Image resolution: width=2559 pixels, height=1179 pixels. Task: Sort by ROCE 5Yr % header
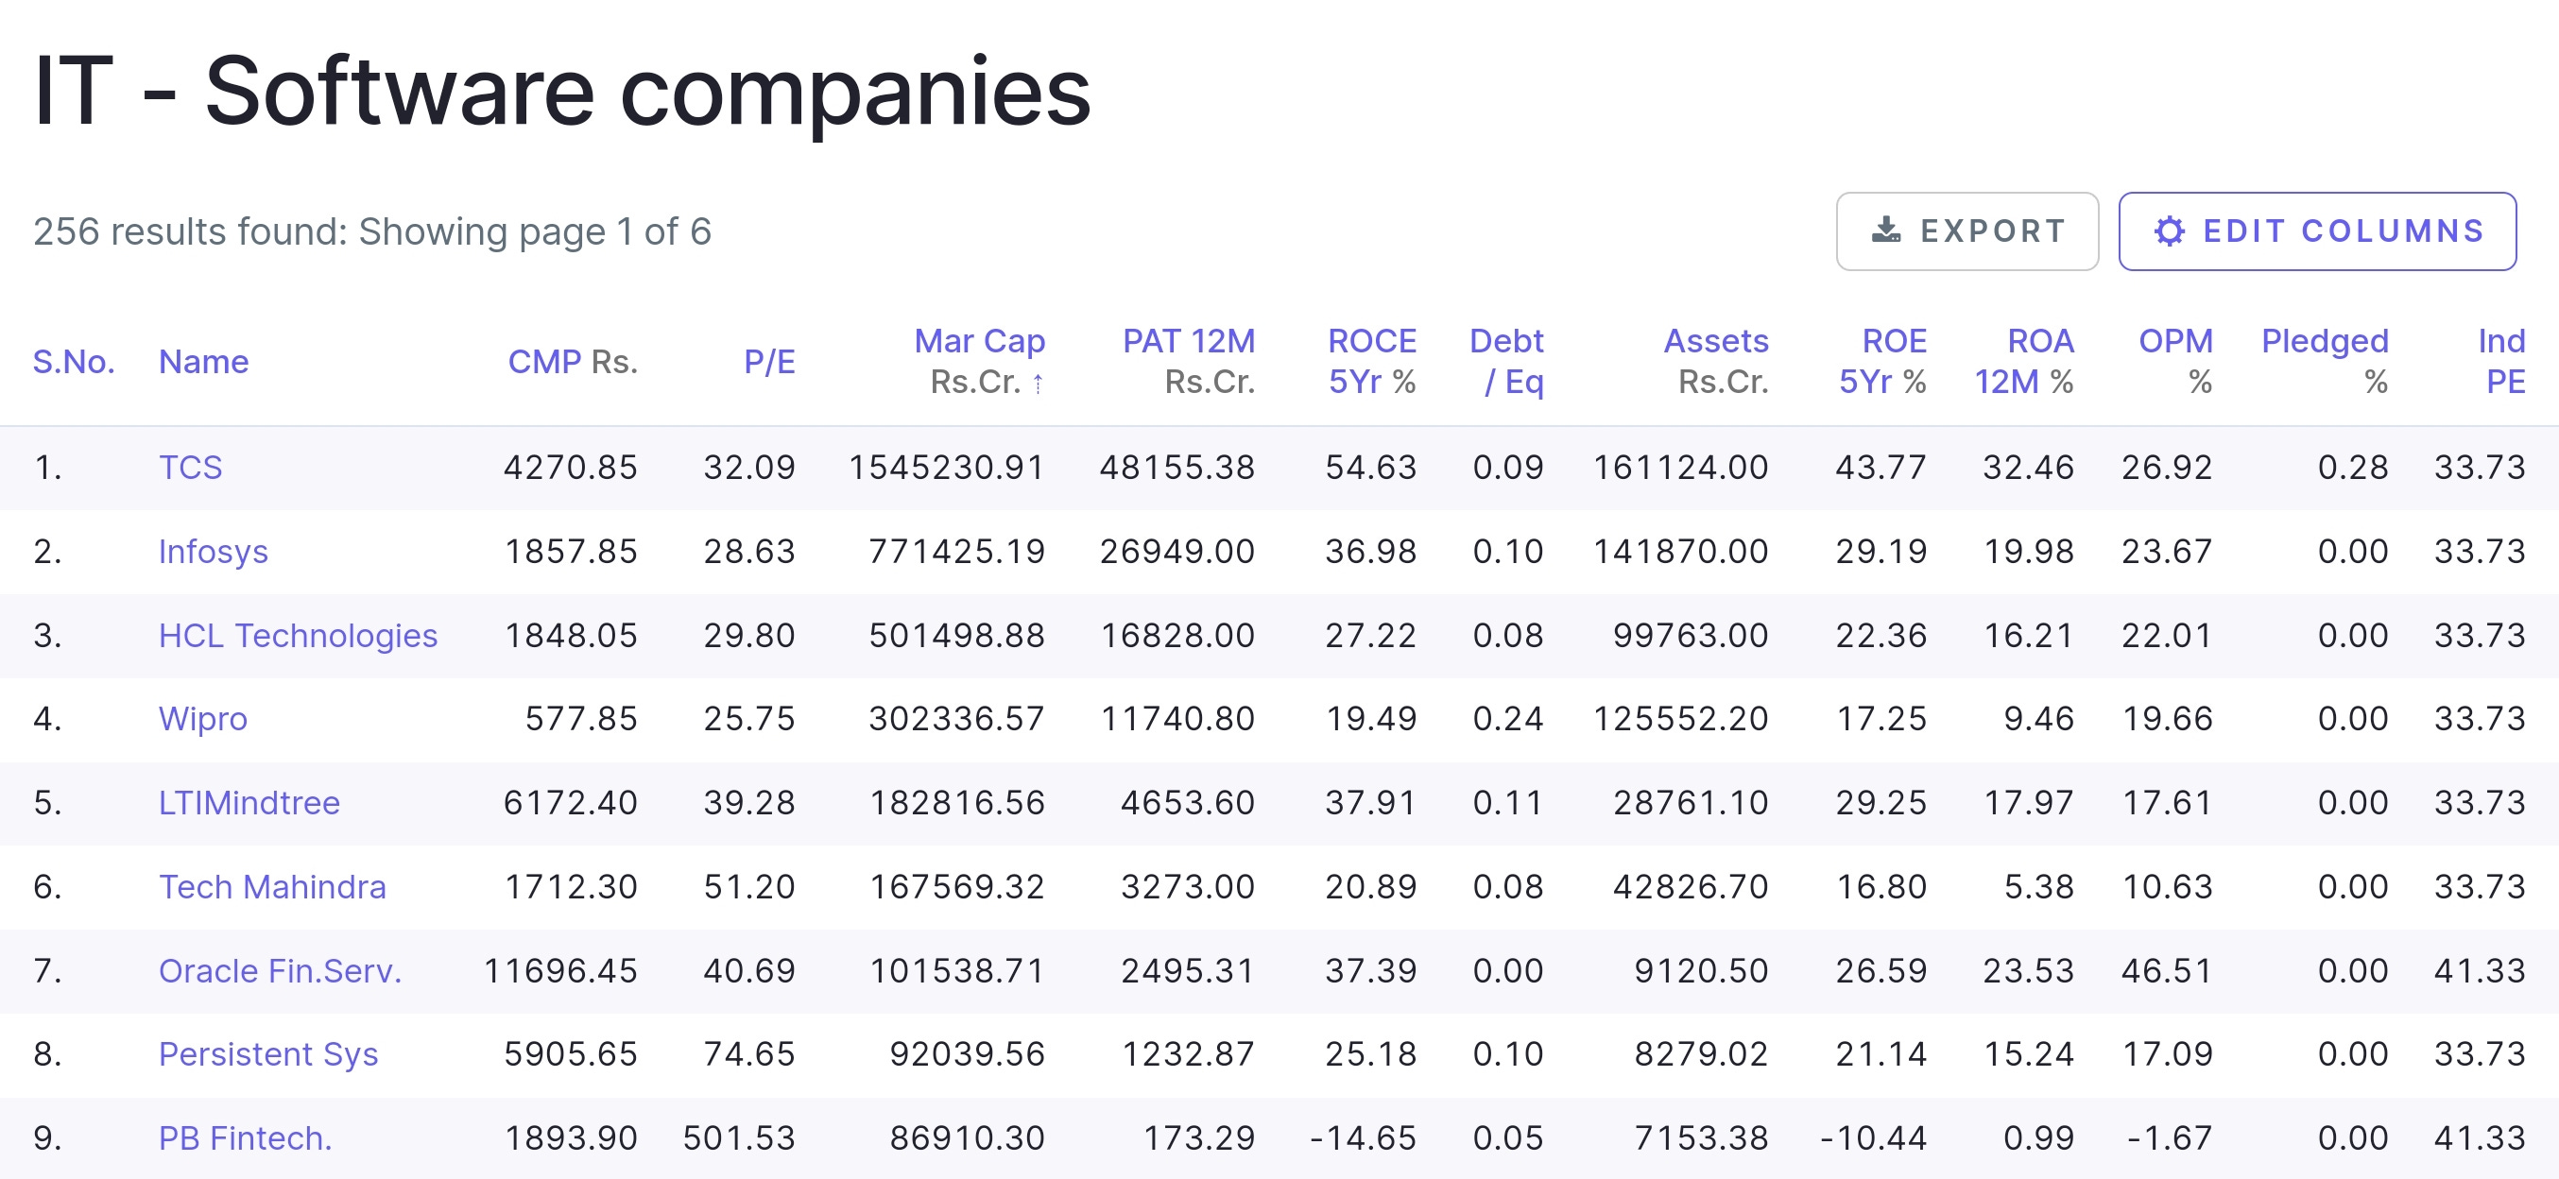(x=1372, y=362)
